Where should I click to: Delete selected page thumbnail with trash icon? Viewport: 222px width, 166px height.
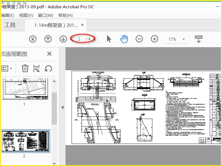(x=25, y=68)
